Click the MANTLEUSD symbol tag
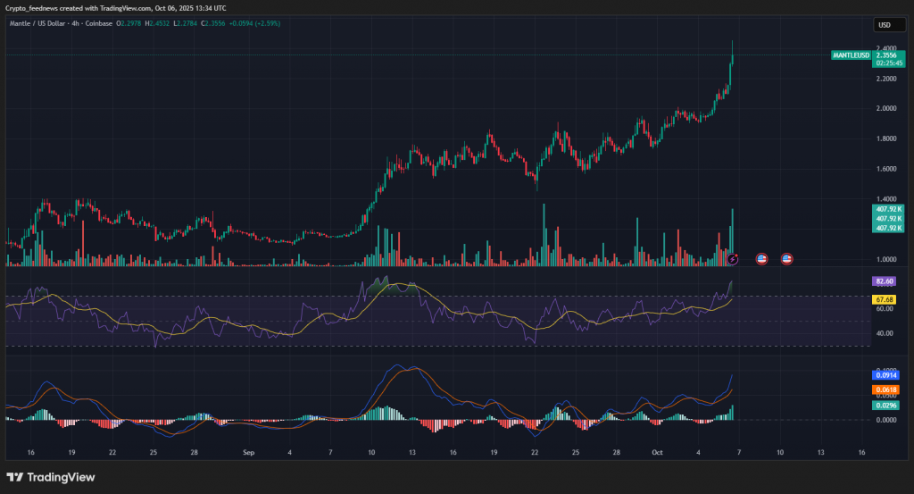The width and height of the screenshot is (914, 494). [x=850, y=55]
